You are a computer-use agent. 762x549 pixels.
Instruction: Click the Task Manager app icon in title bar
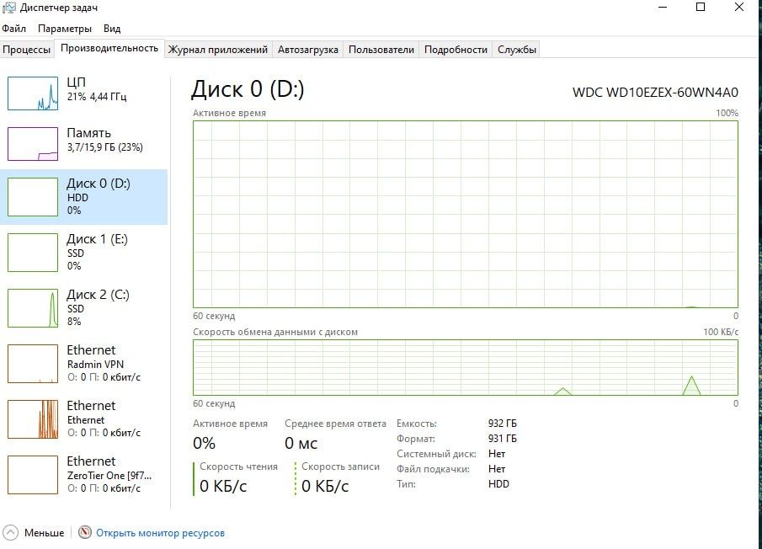[9, 8]
